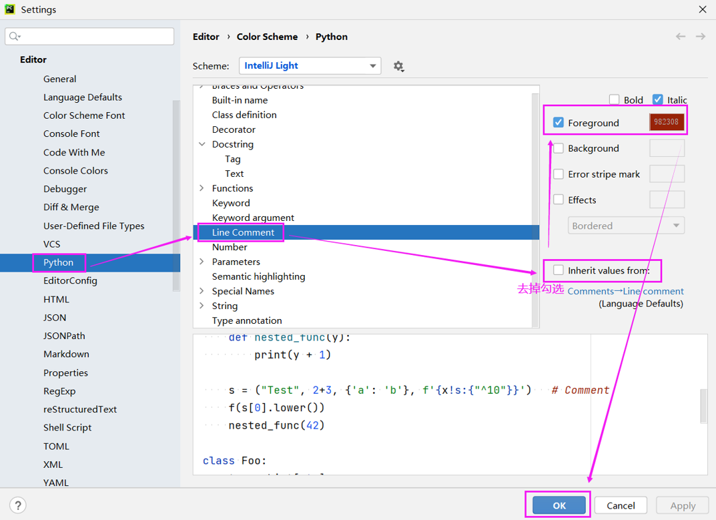
Task: Click the Foreground color swatch 982308
Action: pyautogui.click(x=666, y=123)
